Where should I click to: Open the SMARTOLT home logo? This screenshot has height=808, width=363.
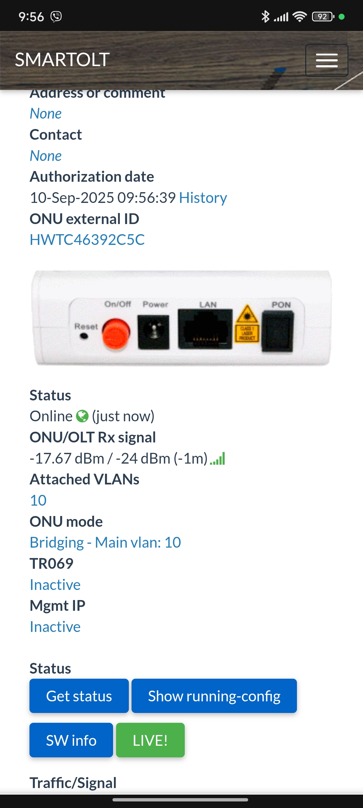pos(62,60)
